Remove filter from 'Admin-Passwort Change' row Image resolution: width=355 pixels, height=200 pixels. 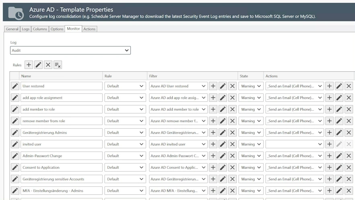pos(232,156)
